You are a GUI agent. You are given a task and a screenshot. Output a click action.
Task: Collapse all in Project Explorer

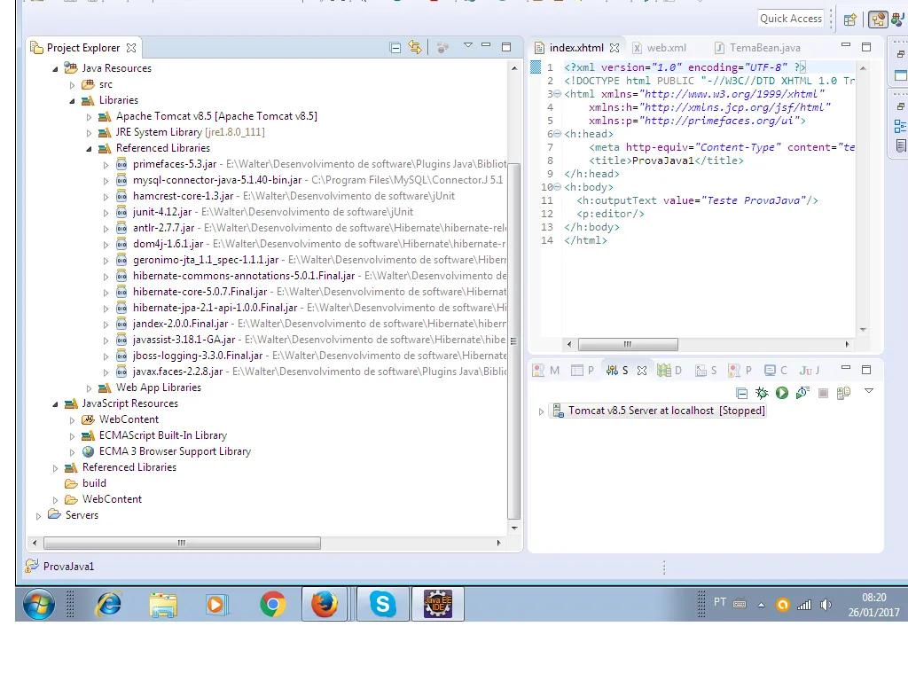tap(395, 47)
